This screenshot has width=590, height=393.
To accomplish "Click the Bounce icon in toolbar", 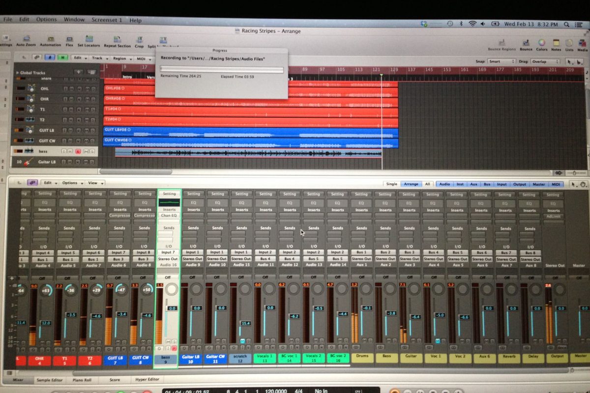I will 526,43.
